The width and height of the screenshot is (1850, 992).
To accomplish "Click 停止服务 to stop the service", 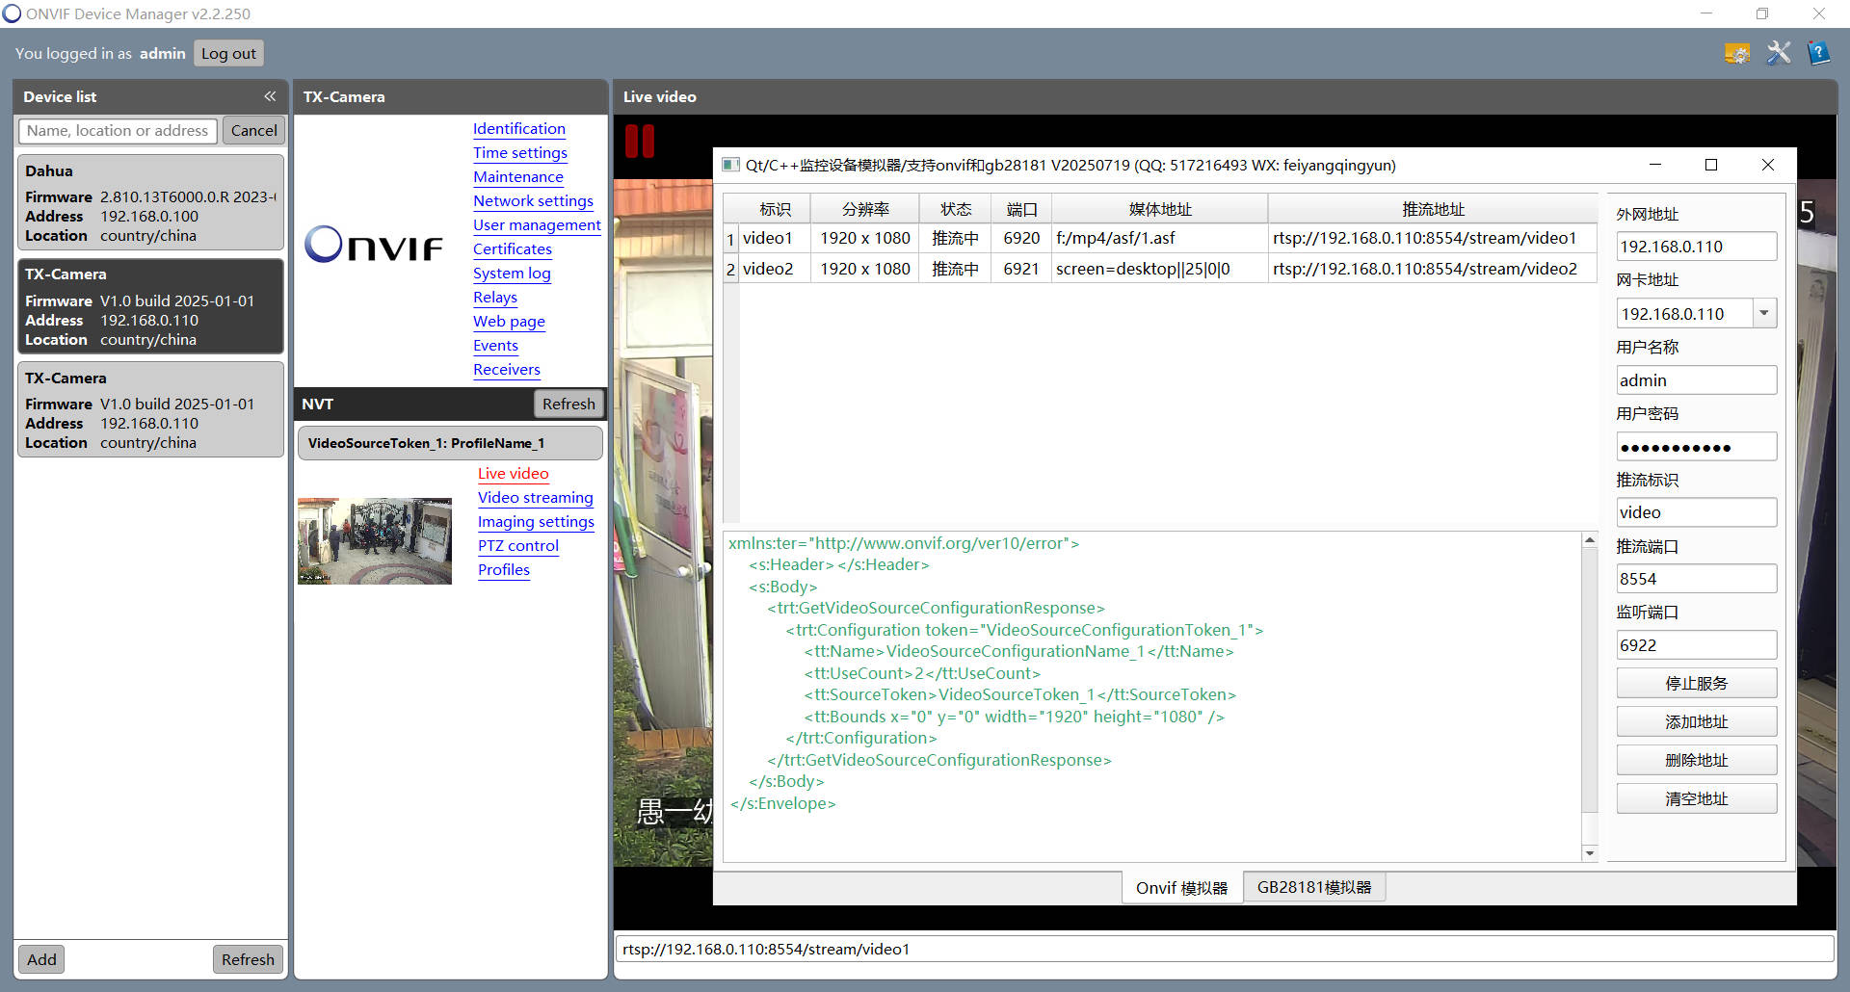I will click(x=1696, y=682).
